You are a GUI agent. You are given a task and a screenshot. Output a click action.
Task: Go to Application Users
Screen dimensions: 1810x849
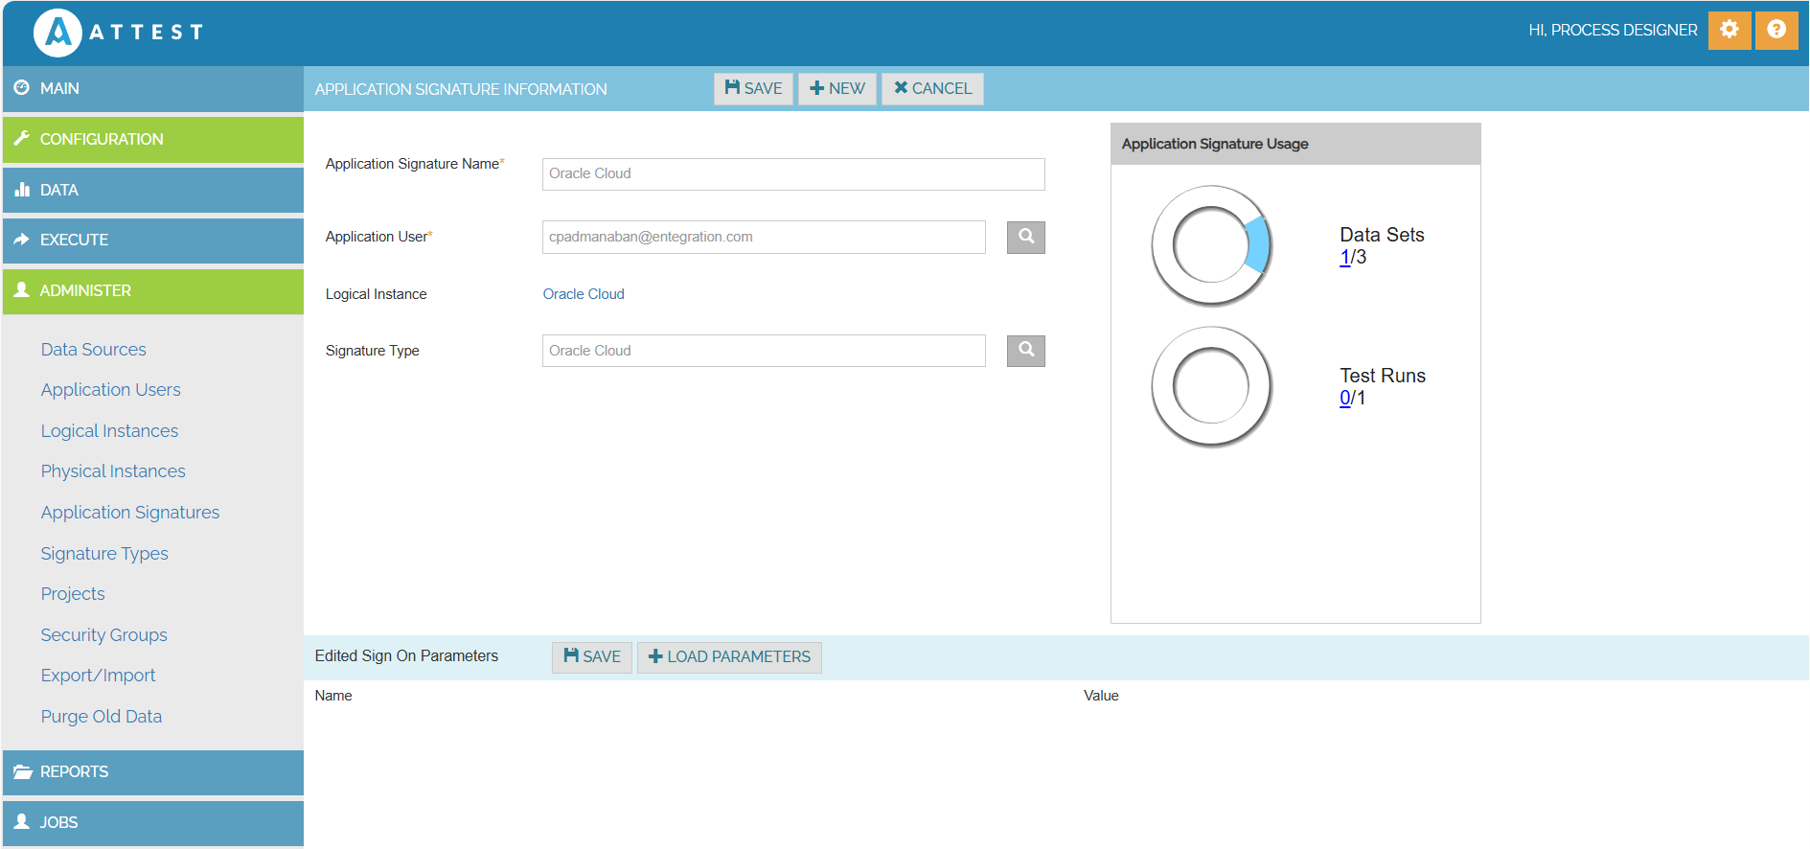coord(111,390)
